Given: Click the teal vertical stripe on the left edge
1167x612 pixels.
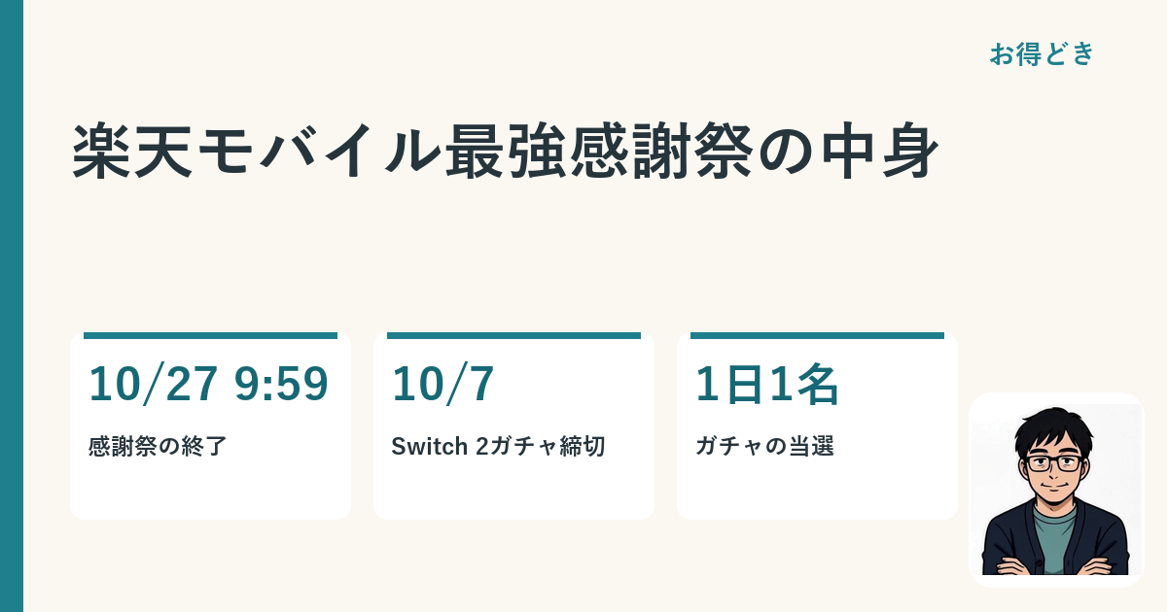Looking at the screenshot, I should [x=11, y=306].
